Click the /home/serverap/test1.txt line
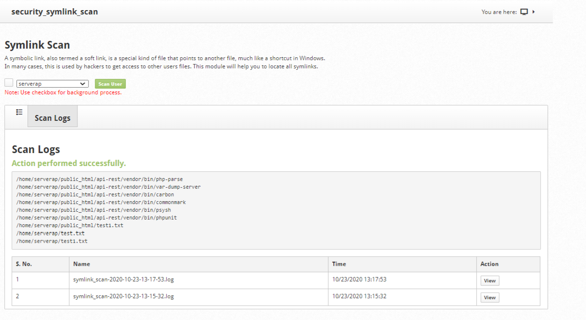The width and height of the screenshot is (586, 320). tap(52, 241)
